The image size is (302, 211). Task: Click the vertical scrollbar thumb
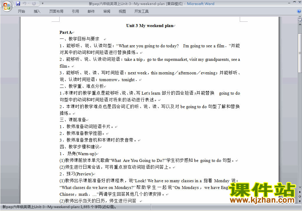click(x=300, y=53)
